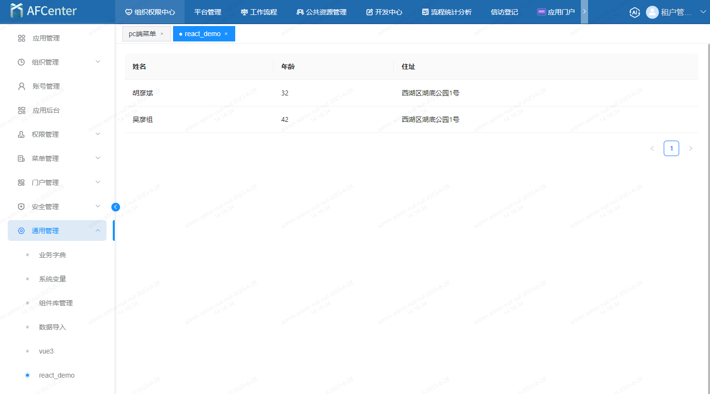Collapse the 通用管理 submenu
Screen dimensions: 710x394
pyautogui.click(x=98, y=231)
